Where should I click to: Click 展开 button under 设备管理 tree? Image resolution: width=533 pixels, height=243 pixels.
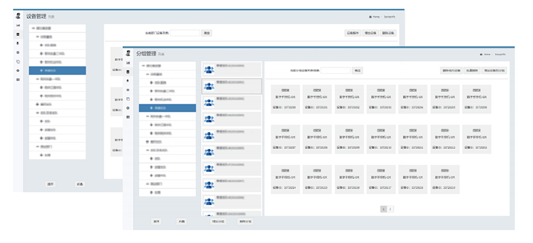50,184
